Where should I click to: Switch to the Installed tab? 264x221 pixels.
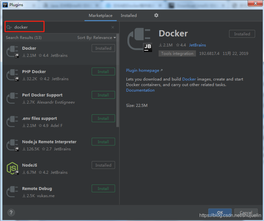click(128, 15)
